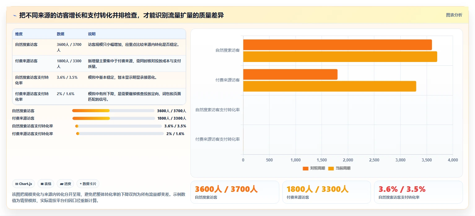This screenshot has height=216, width=475.
Task: Click the x-axis tick 1,500
Action: 322,160
